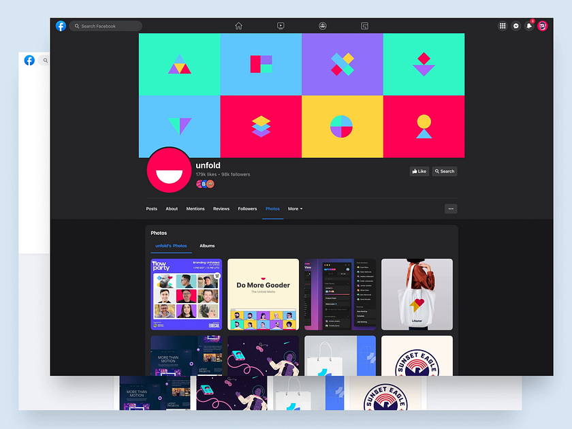Check notifications via the bell icon
The height and width of the screenshot is (429, 572).
tap(529, 25)
